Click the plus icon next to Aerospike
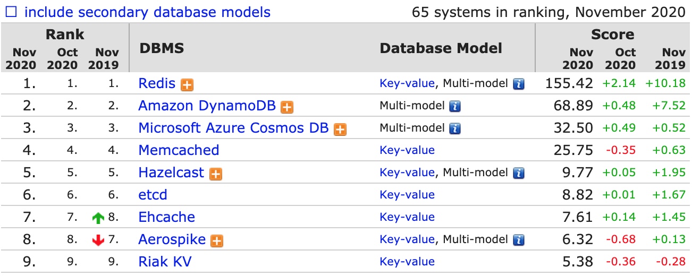The height and width of the screenshot is (276, 692). [x=217, y=240]
